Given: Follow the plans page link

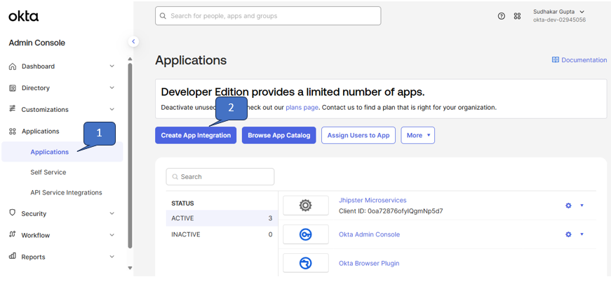Looking at the screenshot, I should 302,107.
